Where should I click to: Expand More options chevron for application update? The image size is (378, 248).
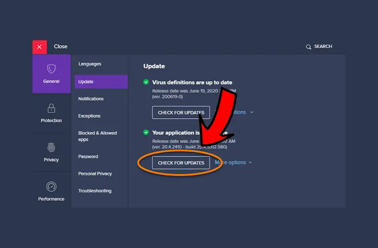click(250, 162)
